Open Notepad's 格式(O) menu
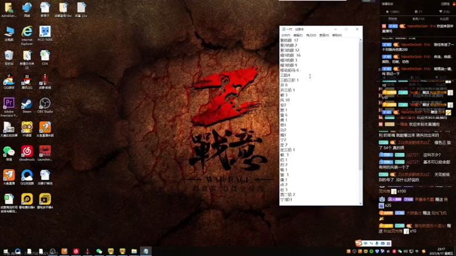Viewport: 456px width, 256px height. pos(311,35)
